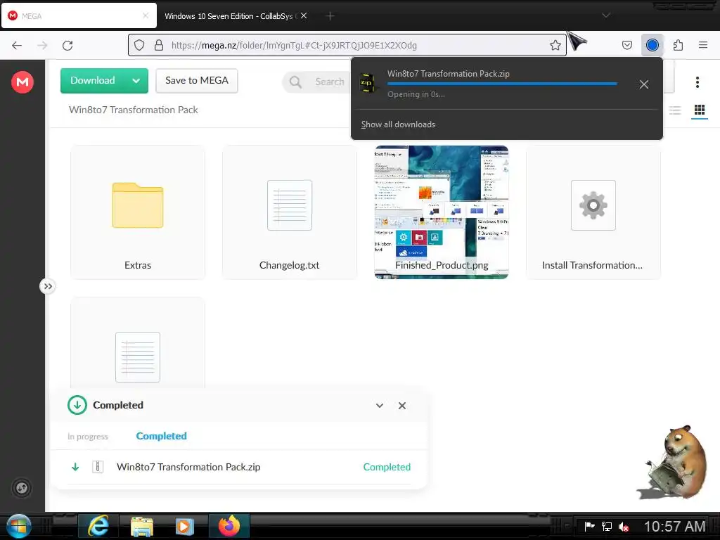This screenshot has height=540, width=720.
Task: Open File Explorer from the taskbar
Action: point(142,526)
